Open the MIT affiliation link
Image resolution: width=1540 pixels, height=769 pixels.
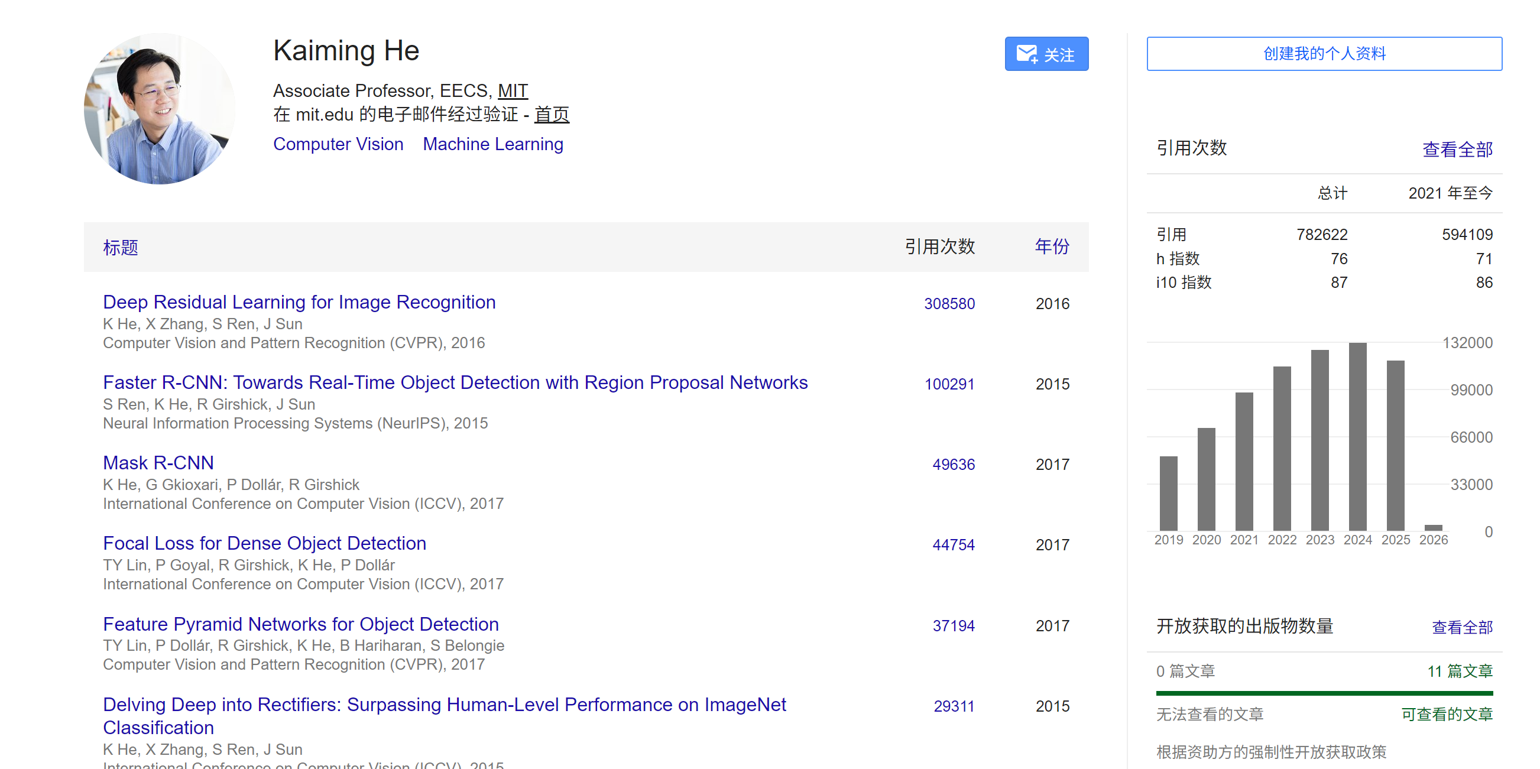point(513,91)
